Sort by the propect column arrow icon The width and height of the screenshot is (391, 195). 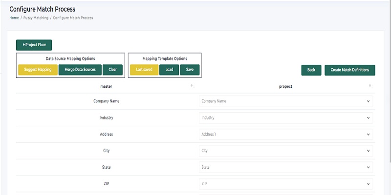(370, 86)
